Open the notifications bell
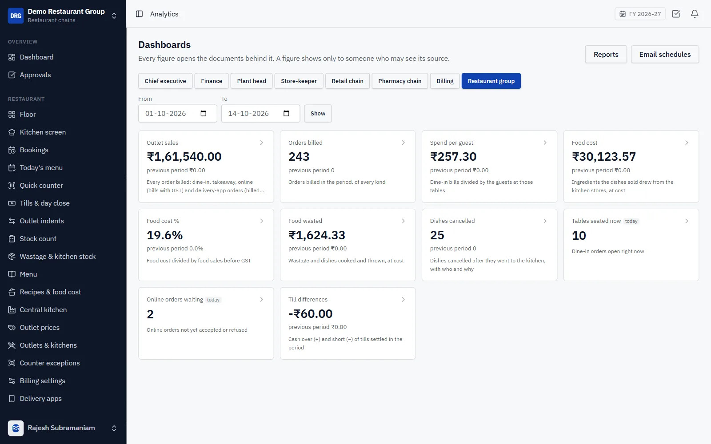The image size is (711, 444). point(695,14)
